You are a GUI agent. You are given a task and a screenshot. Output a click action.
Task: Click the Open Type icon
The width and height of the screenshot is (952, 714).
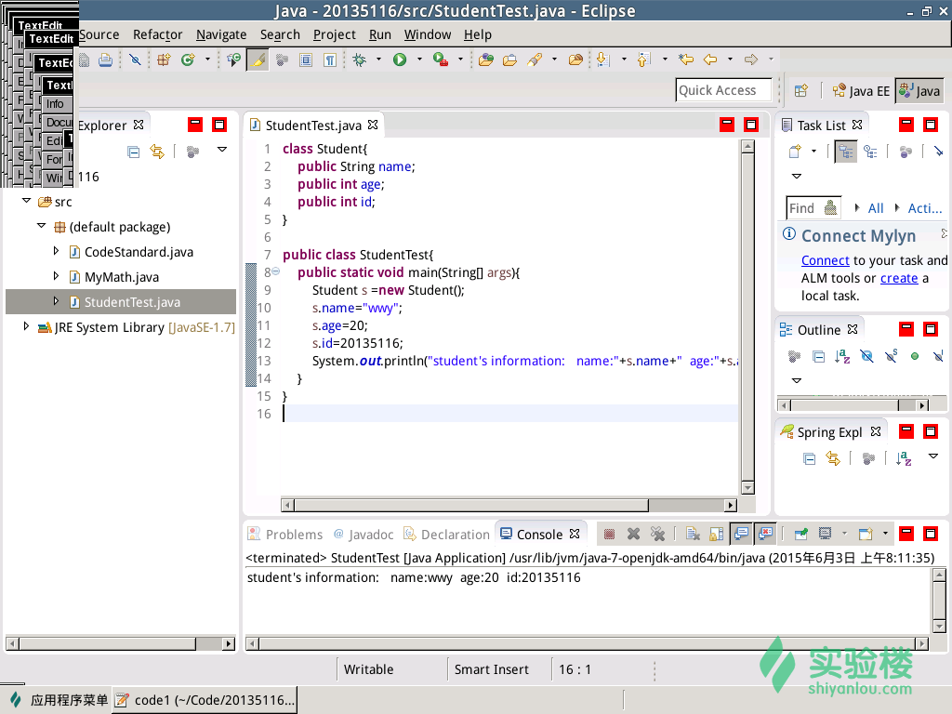[x=485, y=59]
